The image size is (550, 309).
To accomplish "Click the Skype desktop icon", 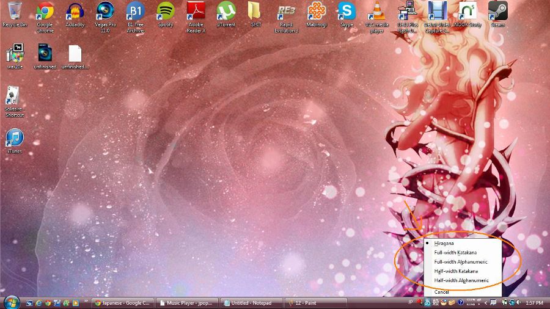I will (x=346, y=12).
